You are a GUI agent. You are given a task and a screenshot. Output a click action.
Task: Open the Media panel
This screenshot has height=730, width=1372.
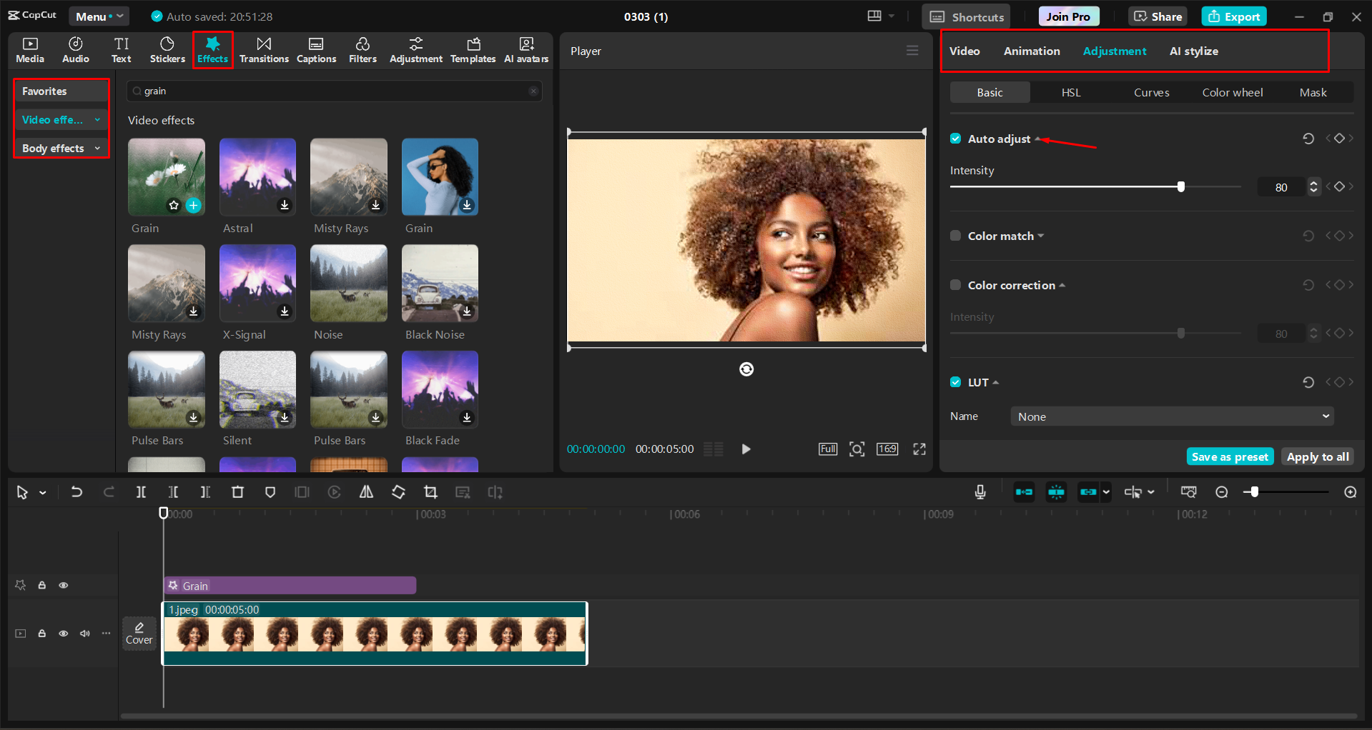click(x=29, y=50)
